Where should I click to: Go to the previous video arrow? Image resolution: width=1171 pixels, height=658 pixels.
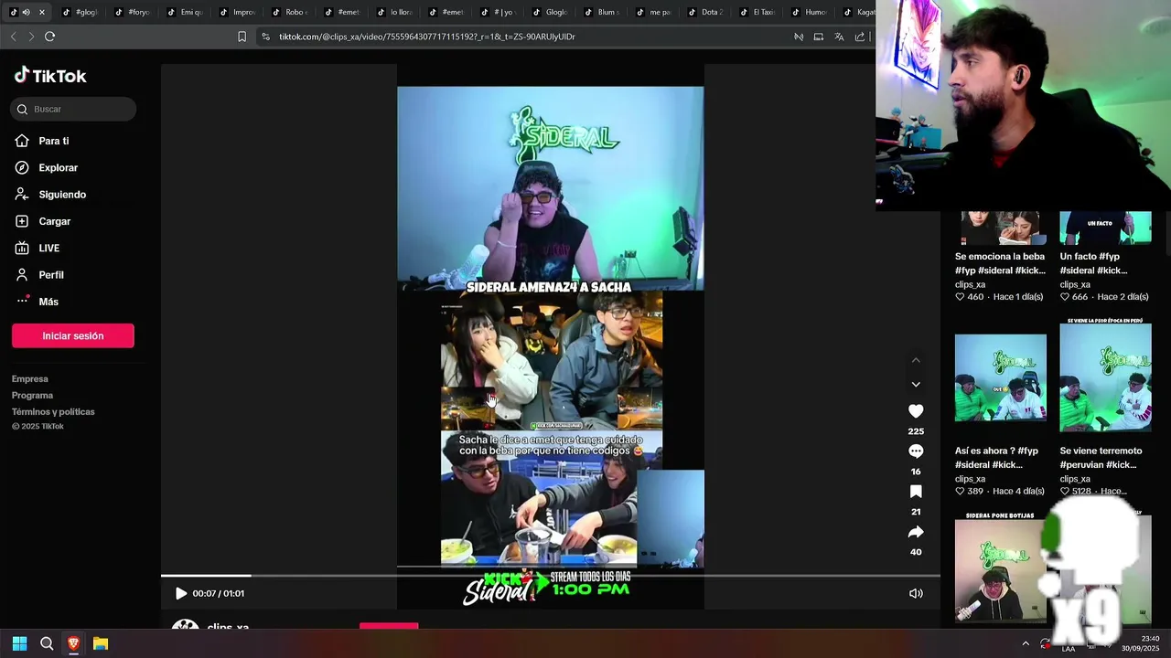tap(916, 360)
